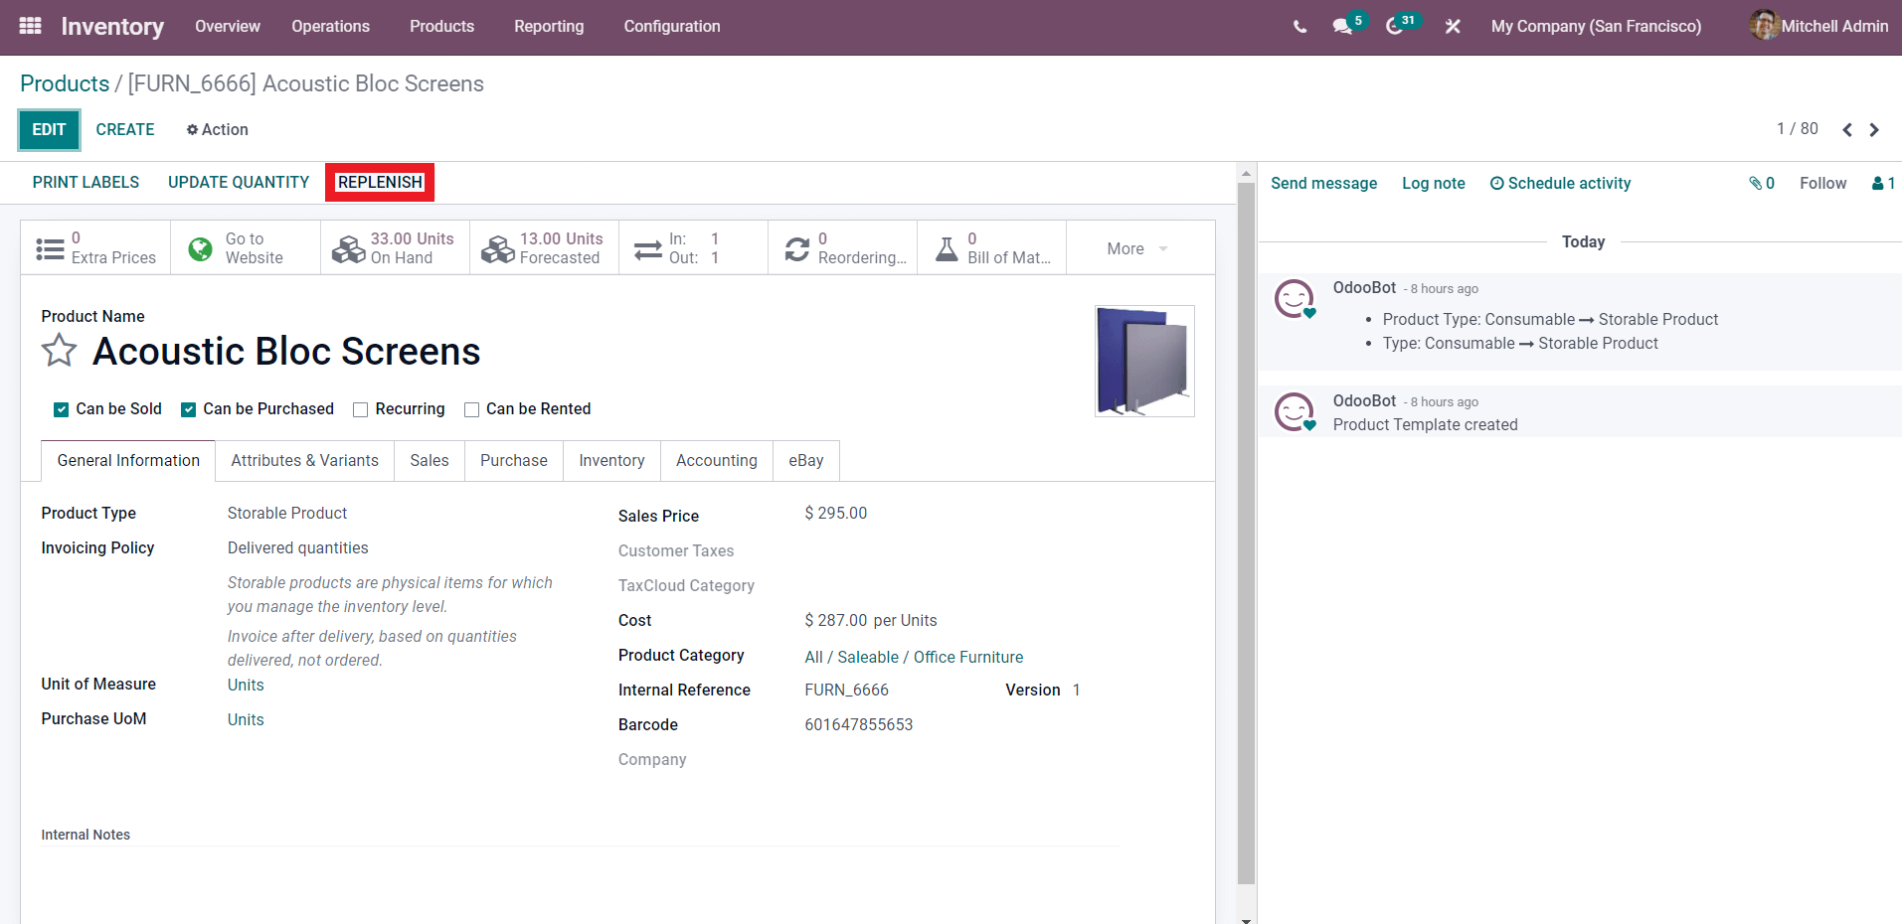Open 33.00 Units On Hand stat
Image resolution: width=1902 pixels, height=924 pixels.
395,248
